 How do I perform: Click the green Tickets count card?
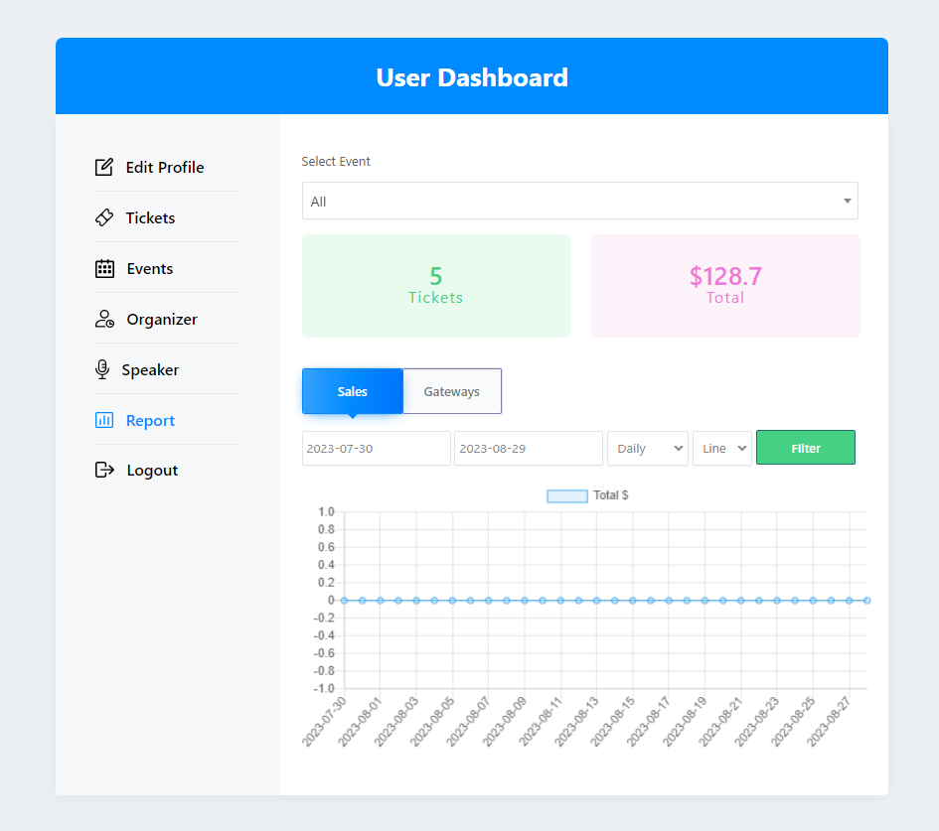click(x=435, y=286)
